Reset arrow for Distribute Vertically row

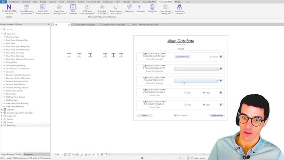(221, 104)
